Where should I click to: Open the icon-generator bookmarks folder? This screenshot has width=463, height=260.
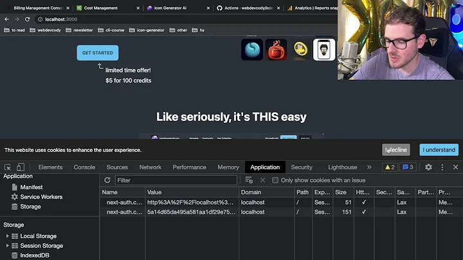(147, 30)
